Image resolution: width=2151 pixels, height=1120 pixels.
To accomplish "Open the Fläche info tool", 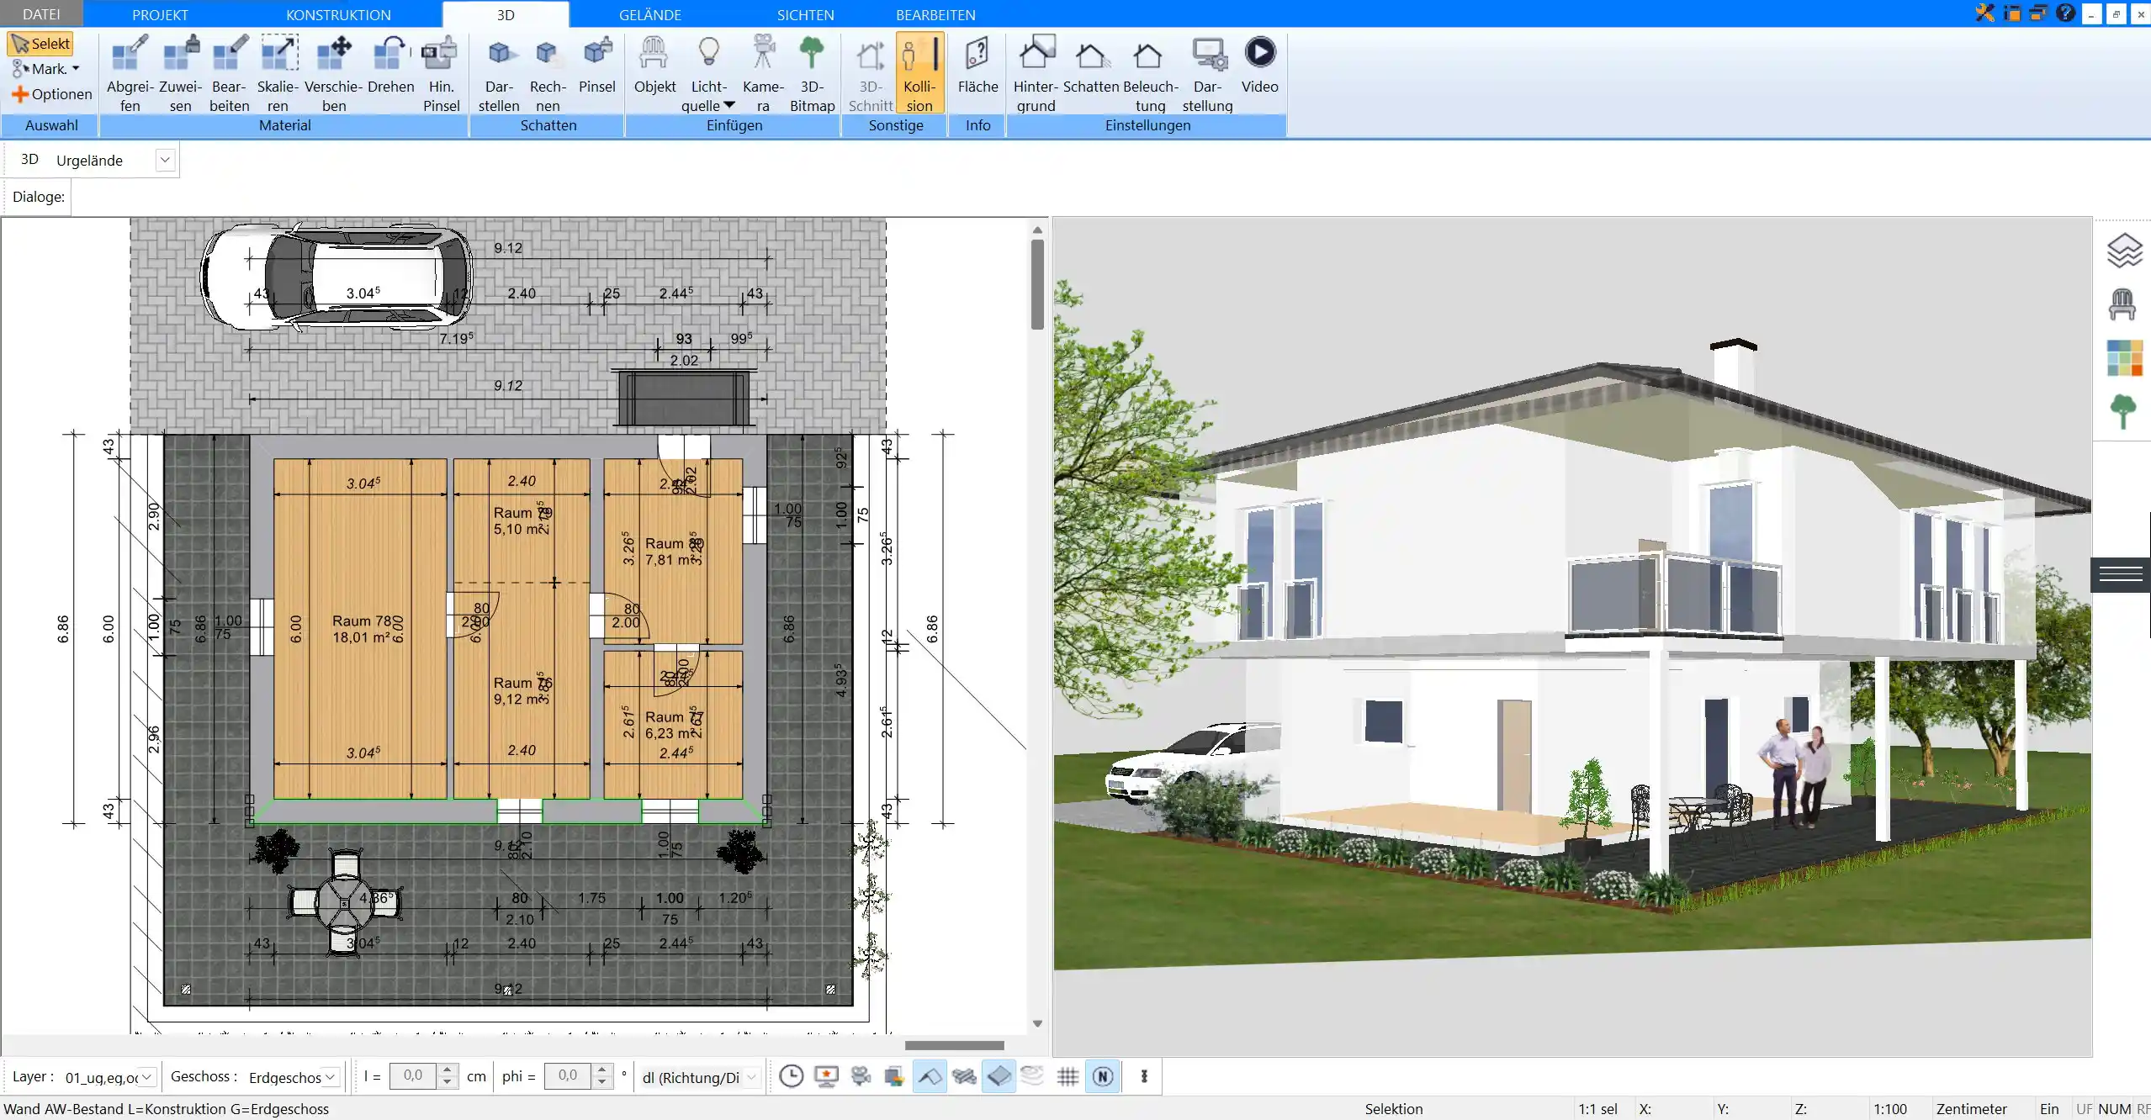I will point(977,66).
